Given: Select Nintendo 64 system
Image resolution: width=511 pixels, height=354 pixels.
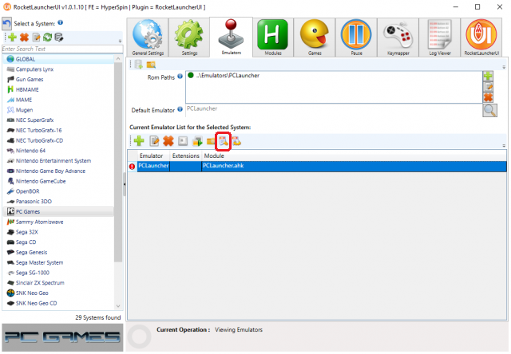Looking at the screenshot, I should [58, 151].
